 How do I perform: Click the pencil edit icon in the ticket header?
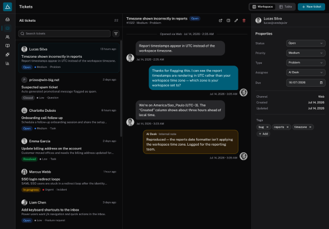(x=236, y=21)
